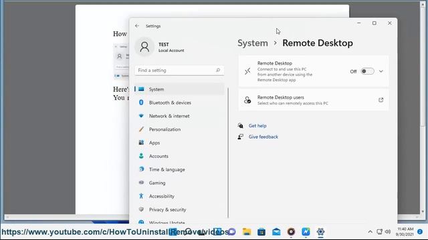This screenshot has height=240, width=428.
Task: Click the Remote Desktop users row icon
Action: click(x=247, y=100)
